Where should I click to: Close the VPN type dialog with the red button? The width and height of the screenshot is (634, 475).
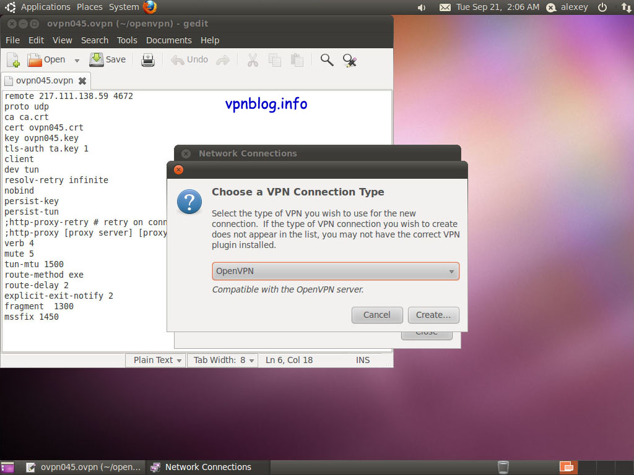tap(178, 169)
